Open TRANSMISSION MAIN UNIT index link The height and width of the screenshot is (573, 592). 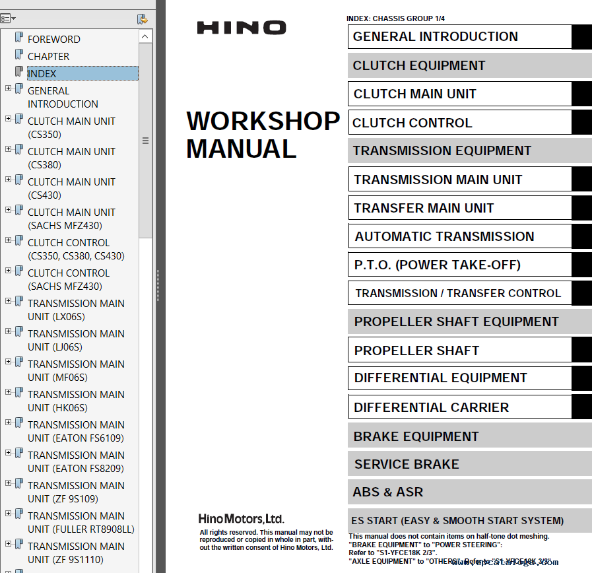(x=460, y=180)
